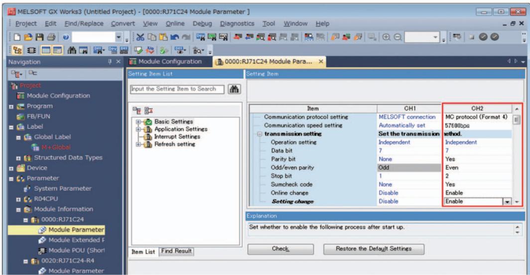Click first round checkmark icon in top toolbar

click(x=483, y=37)
